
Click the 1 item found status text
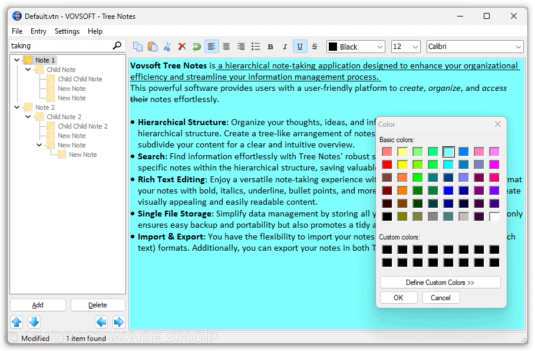click(86, 339)
